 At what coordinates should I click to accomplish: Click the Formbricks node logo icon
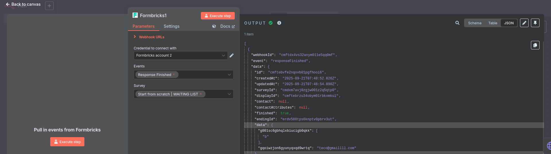tap(135, 15)
